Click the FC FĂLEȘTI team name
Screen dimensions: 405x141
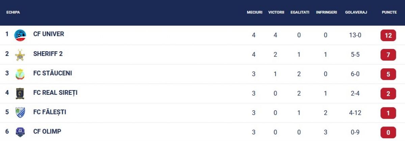[x=50, y=112]
